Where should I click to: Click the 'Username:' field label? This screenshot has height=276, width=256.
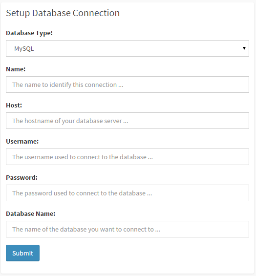pos(22,141)
